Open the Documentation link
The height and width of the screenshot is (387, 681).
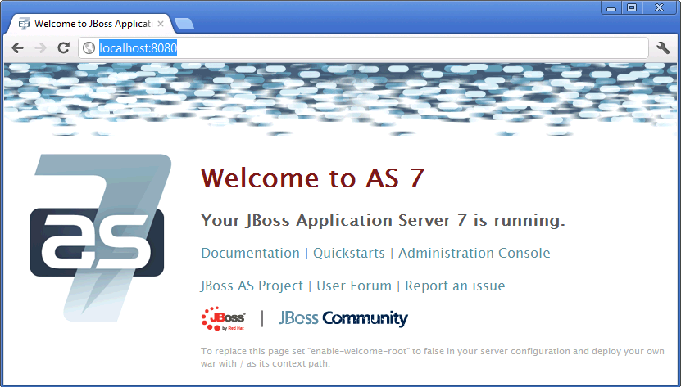(250, 254)
